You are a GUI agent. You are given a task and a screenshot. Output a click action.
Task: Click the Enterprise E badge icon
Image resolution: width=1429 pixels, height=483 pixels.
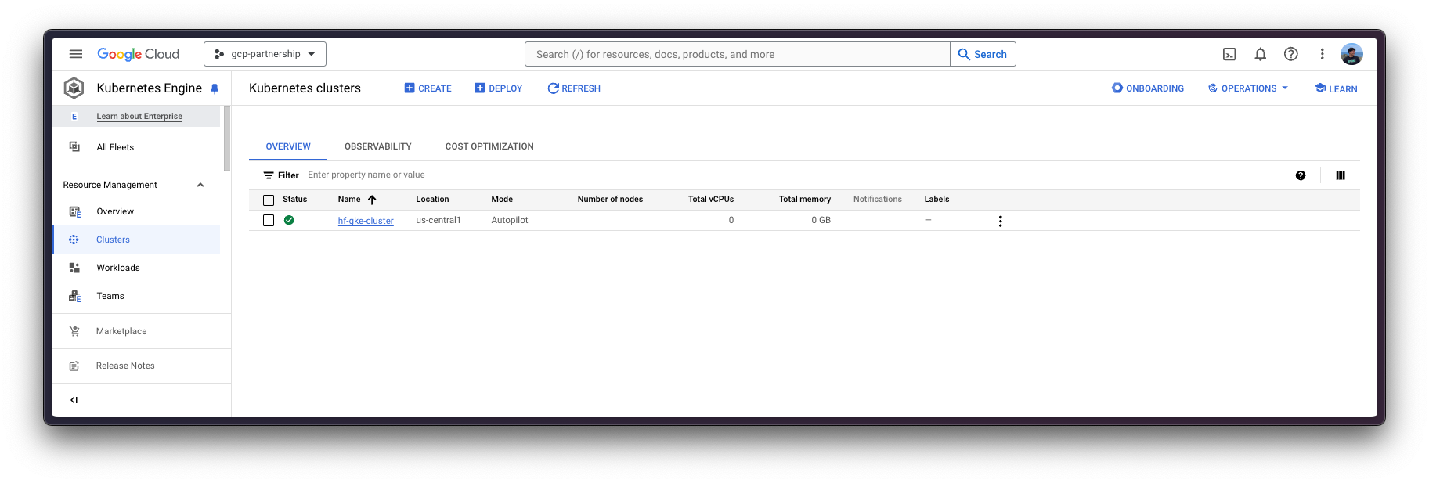(x=74, y=116)
